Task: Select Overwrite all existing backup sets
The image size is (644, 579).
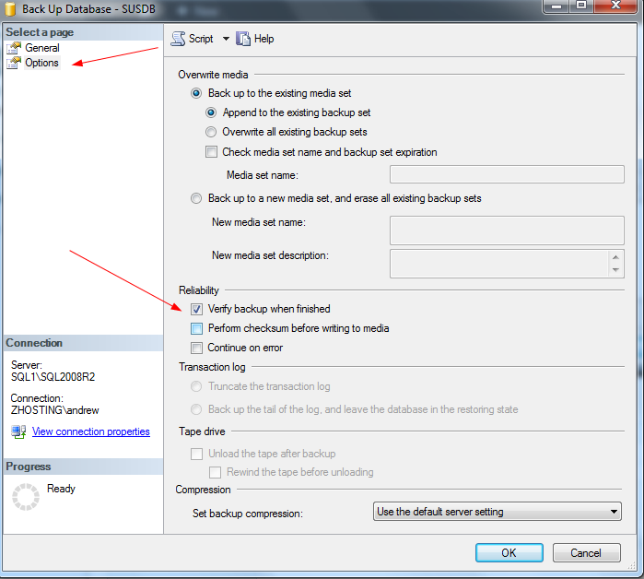Action: click(211, 132)
